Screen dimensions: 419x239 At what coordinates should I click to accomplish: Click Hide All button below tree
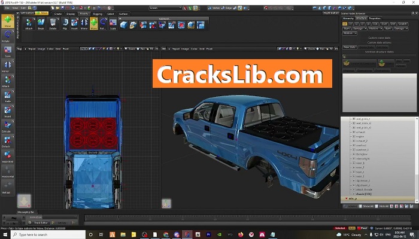[382, 206]
